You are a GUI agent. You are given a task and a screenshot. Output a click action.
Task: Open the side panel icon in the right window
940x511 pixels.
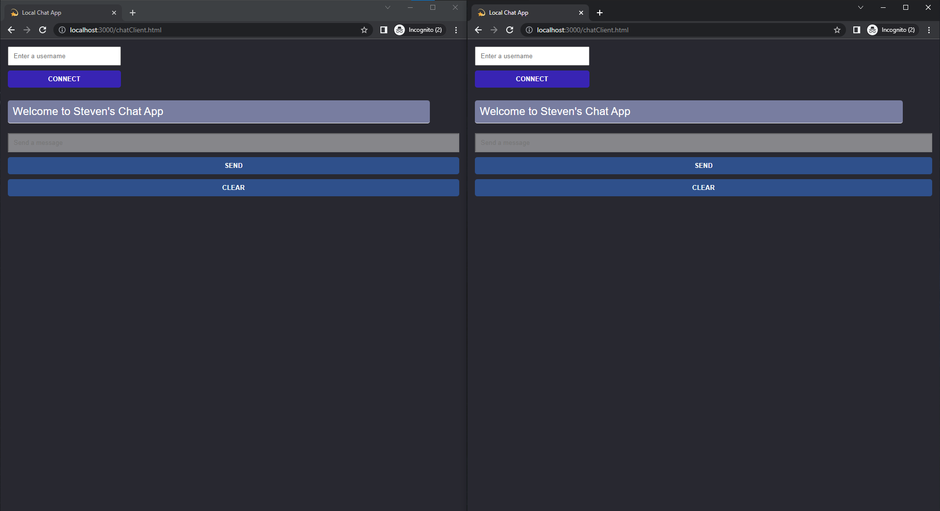click(857, 30)
